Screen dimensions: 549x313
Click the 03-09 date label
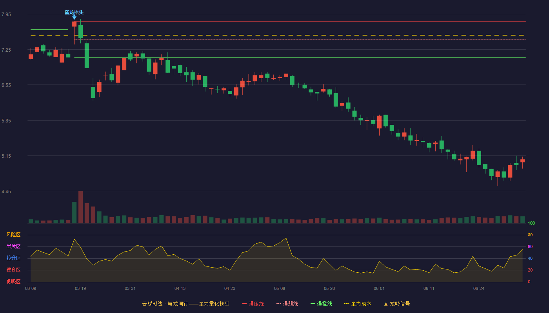pyautogui.click(x=31, y=288)
